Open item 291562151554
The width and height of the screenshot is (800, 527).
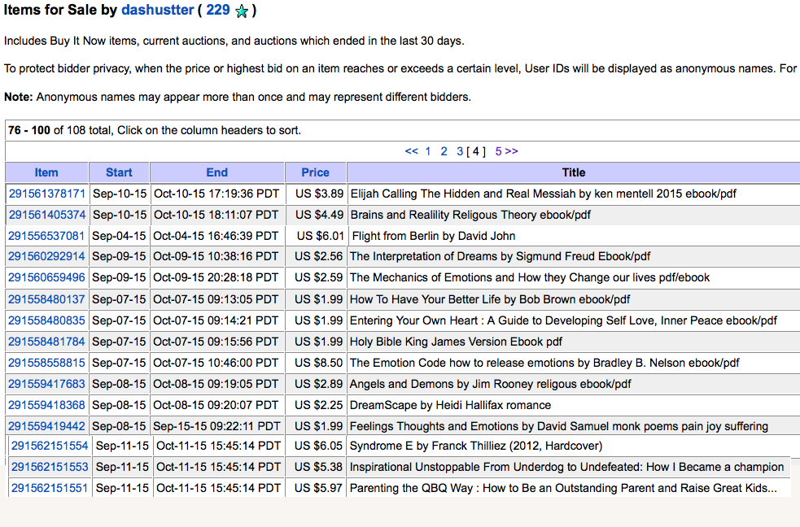point(50,446)
